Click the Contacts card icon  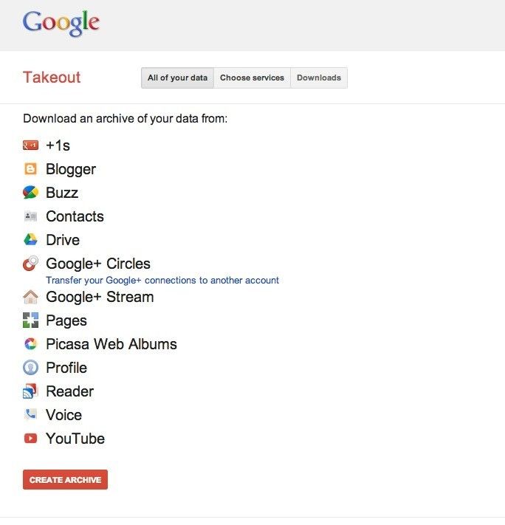tap(30, 216)
